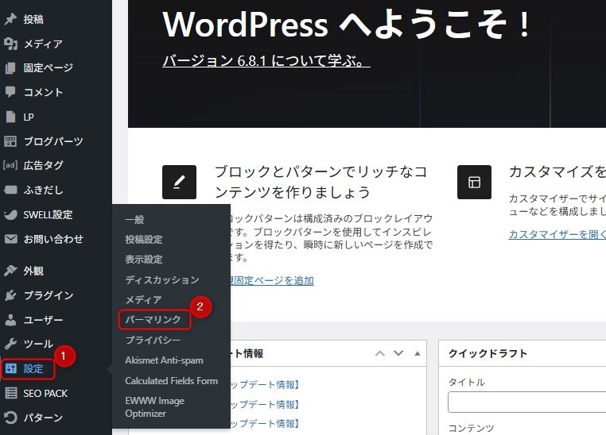Click the 設定 menu label in sidebar
This screenshot has width=606, height=435.
pyautogui.click(x=33, y=368)
